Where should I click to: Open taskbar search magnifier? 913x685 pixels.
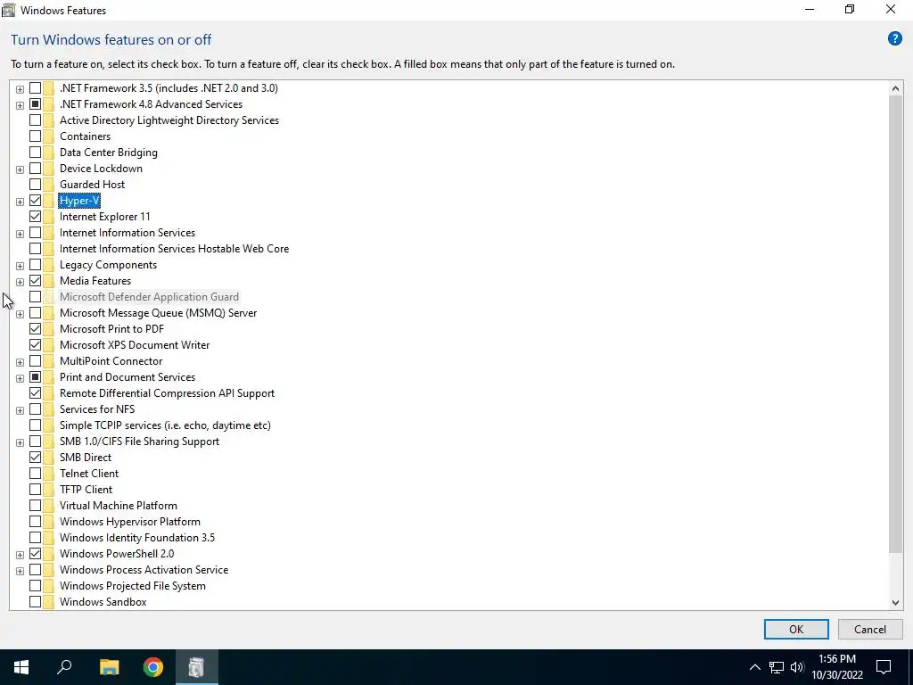(64, 667)
